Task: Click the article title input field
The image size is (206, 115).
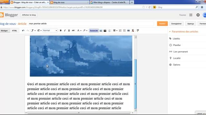Action: [x=91, y=24]
